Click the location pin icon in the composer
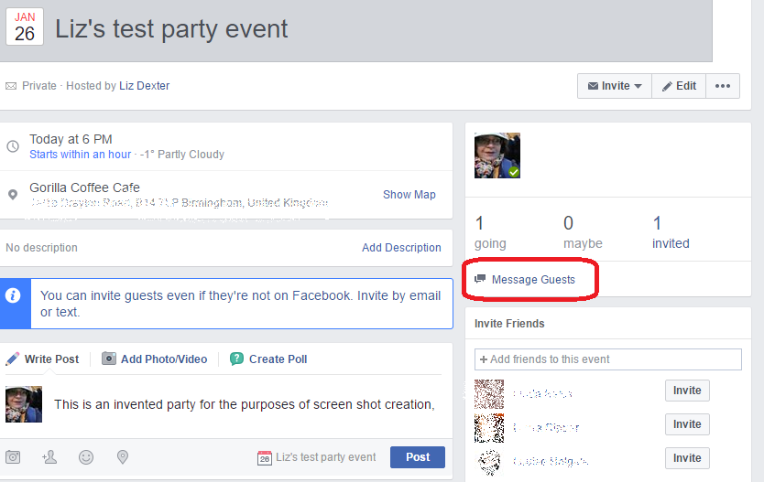The width and height of the screenshot is (764, 482). pyautogui.click(x=123, y=457)
